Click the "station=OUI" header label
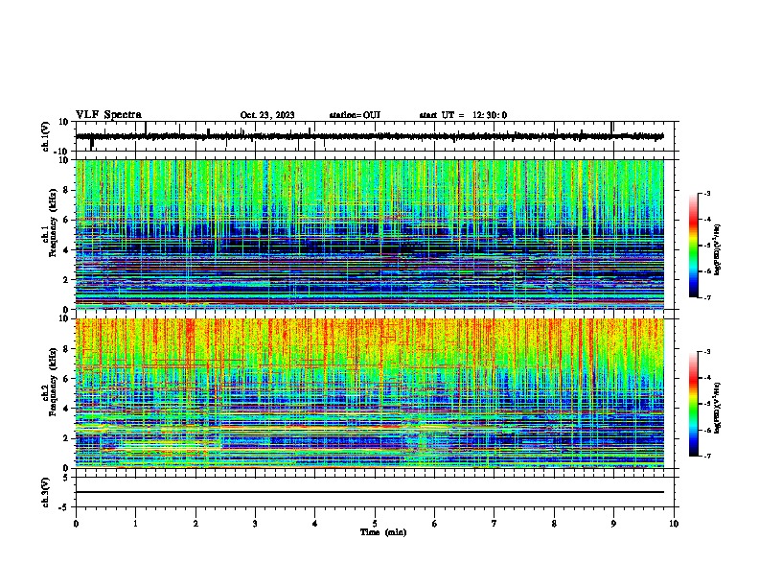759x587 pixels. pos(355,115)
